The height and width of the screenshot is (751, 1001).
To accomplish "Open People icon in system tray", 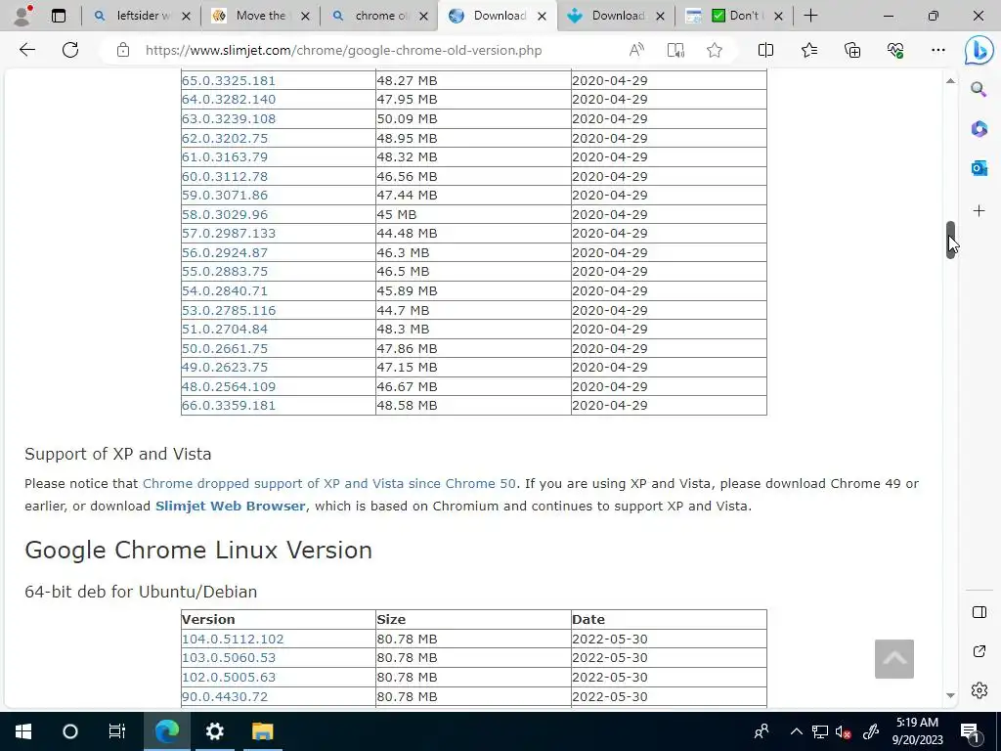I will tap(761, 731).
